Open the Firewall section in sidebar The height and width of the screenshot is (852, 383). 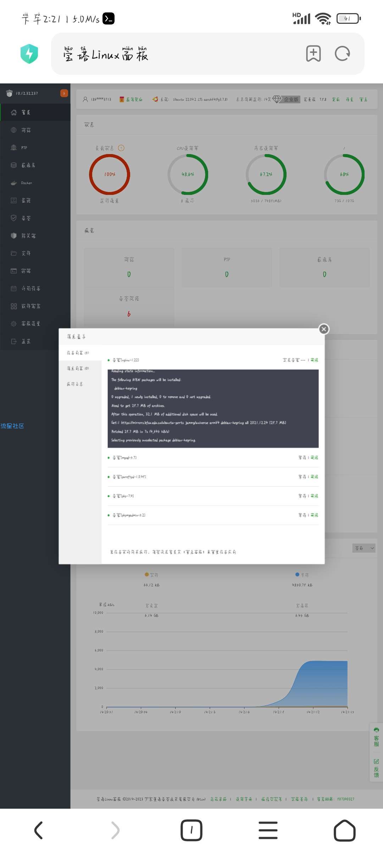pos(35,235)
